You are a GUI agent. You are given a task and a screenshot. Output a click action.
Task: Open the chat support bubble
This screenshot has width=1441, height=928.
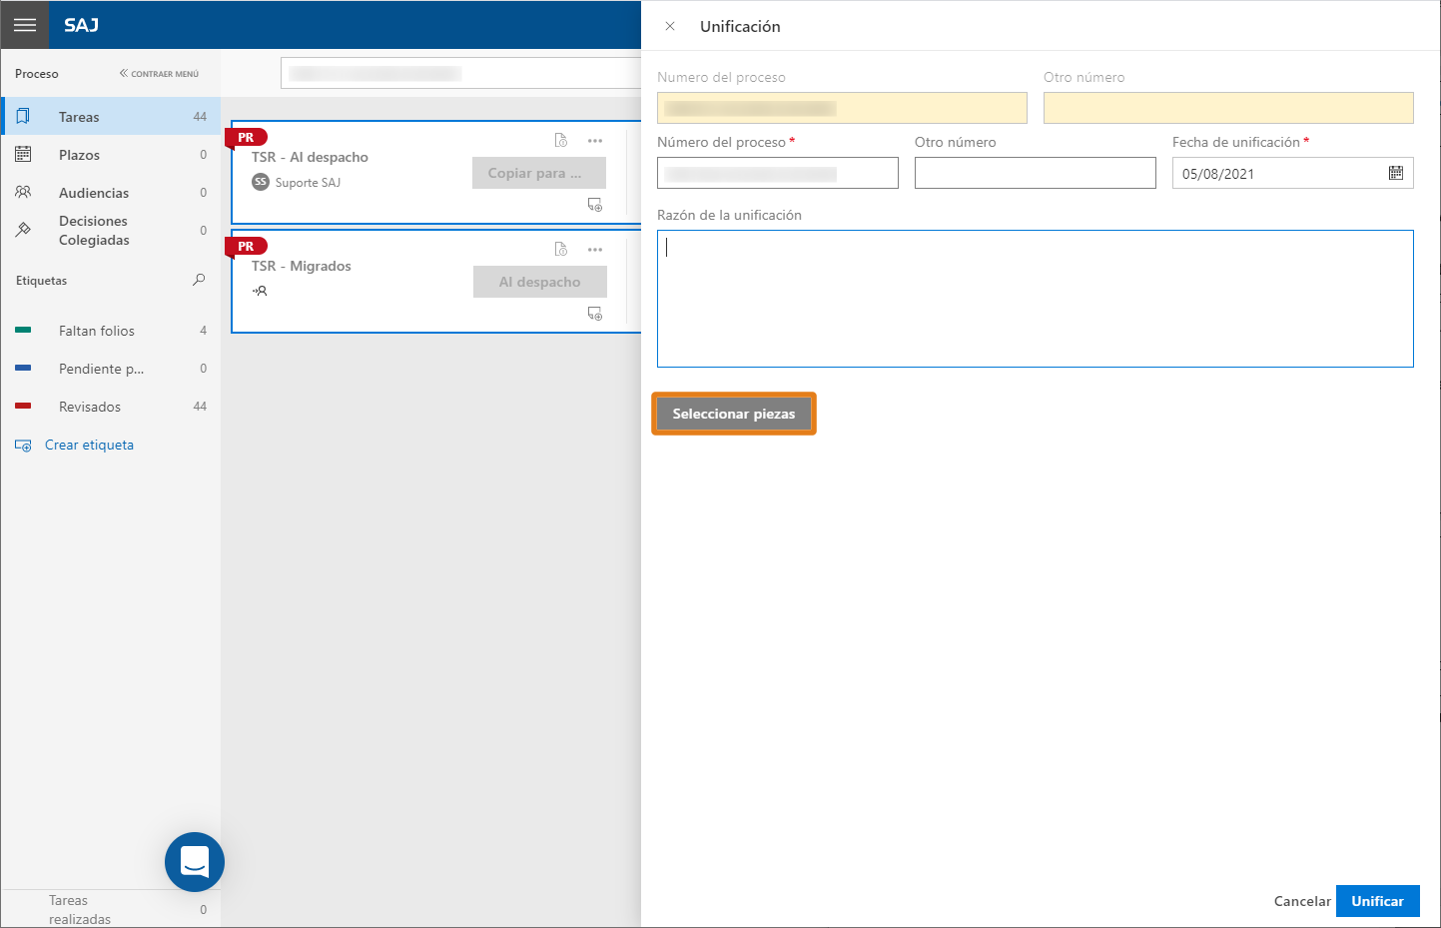point(195,862)
